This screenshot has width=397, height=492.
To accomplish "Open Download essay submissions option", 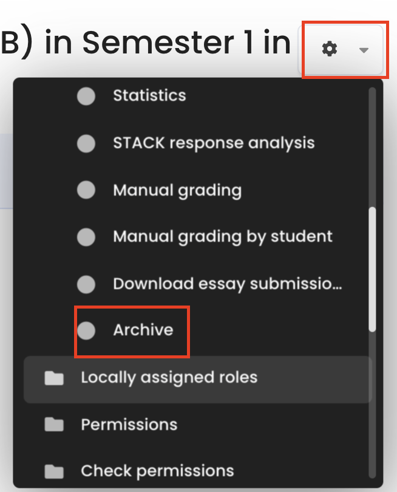I will (228, 284).
